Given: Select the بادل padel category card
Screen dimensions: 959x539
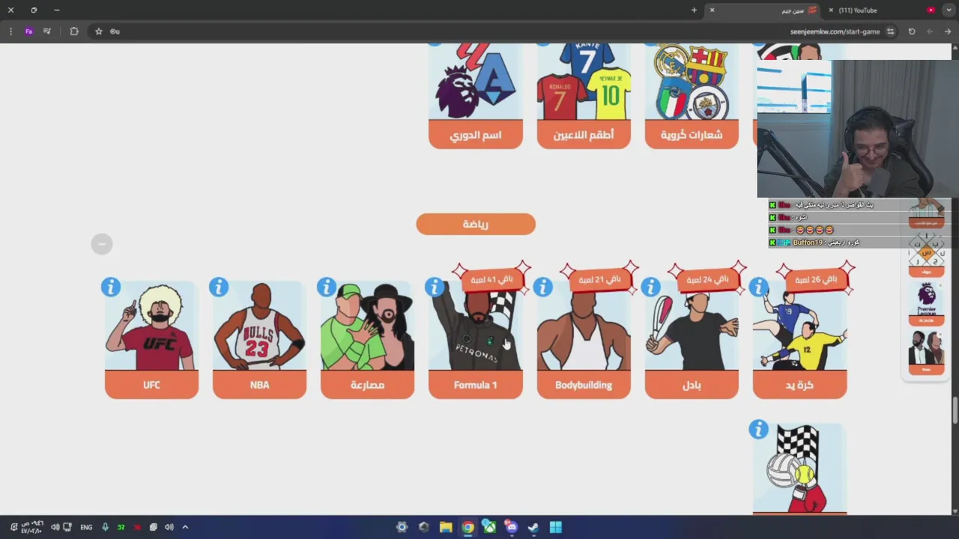Looking at the screenshot, I should click(x=691, y=340).
